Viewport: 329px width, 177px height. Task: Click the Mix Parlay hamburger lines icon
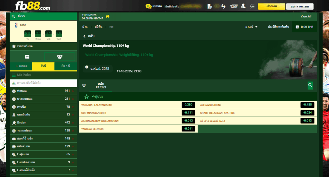[x=14, y=75]
